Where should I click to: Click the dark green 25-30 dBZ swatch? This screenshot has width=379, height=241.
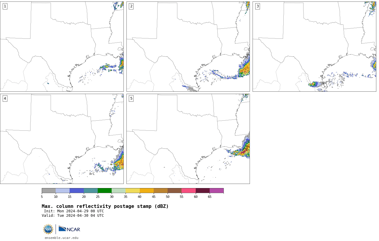105,190
